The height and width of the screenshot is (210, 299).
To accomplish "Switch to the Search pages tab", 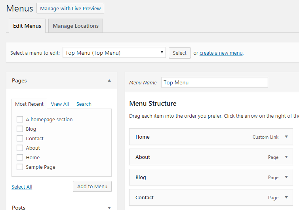I will [x=84, y=104].
